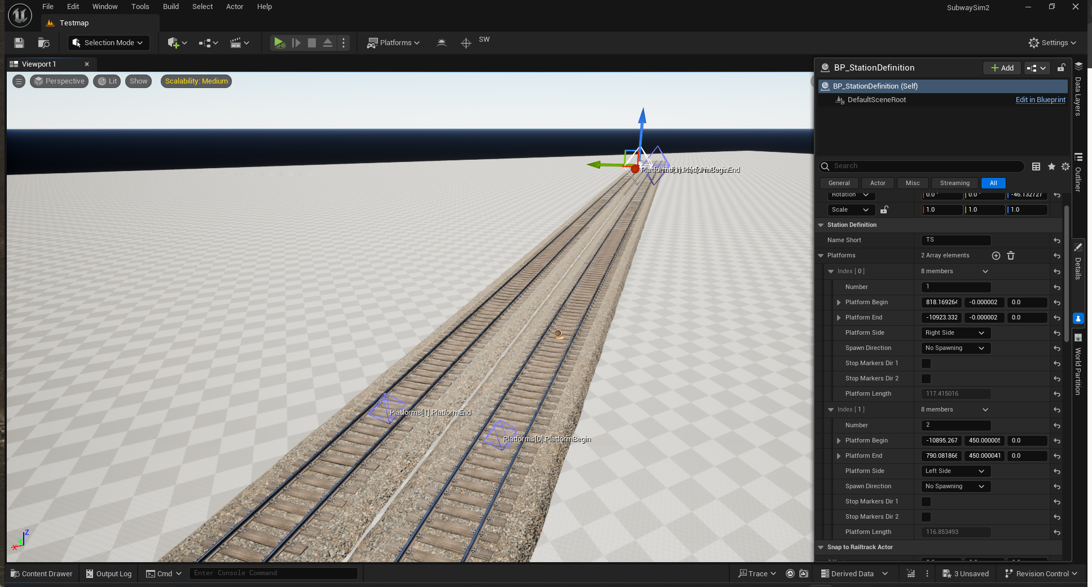Add a Platforms array element with plus icon
Image resolution: width=1092 pixels, height=587 pixels.
[996, 256]
